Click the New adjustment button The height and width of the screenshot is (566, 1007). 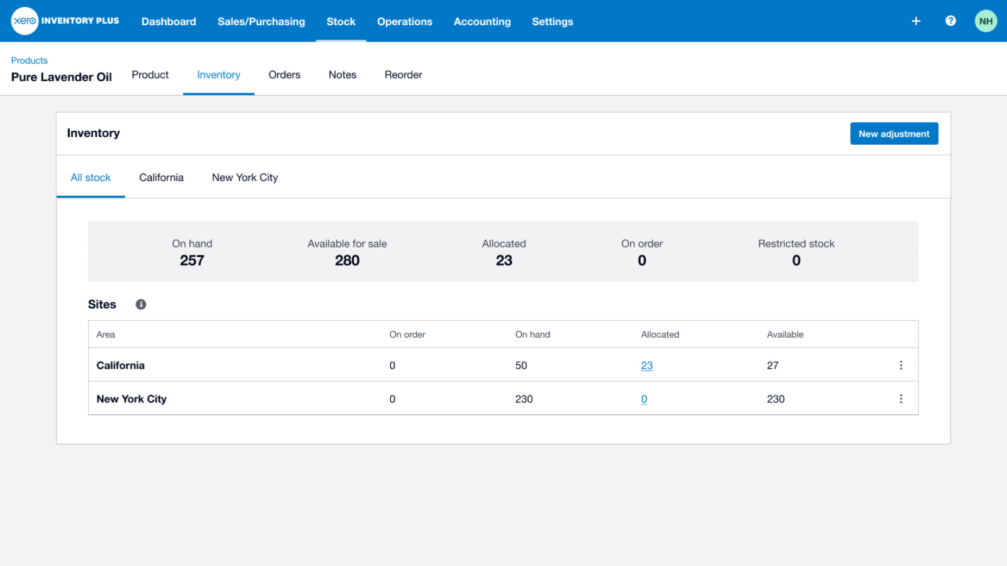[x=894, y=133]
